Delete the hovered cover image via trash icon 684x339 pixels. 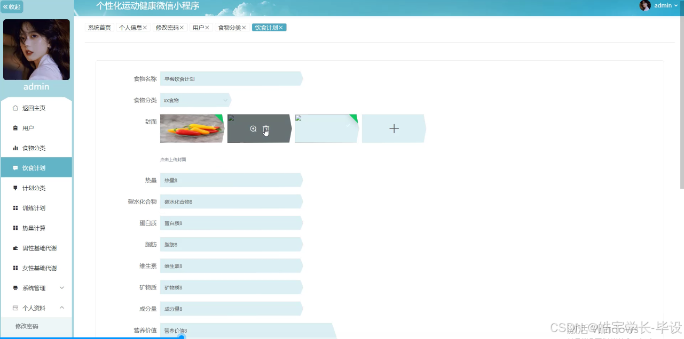[x=266, y=128]
